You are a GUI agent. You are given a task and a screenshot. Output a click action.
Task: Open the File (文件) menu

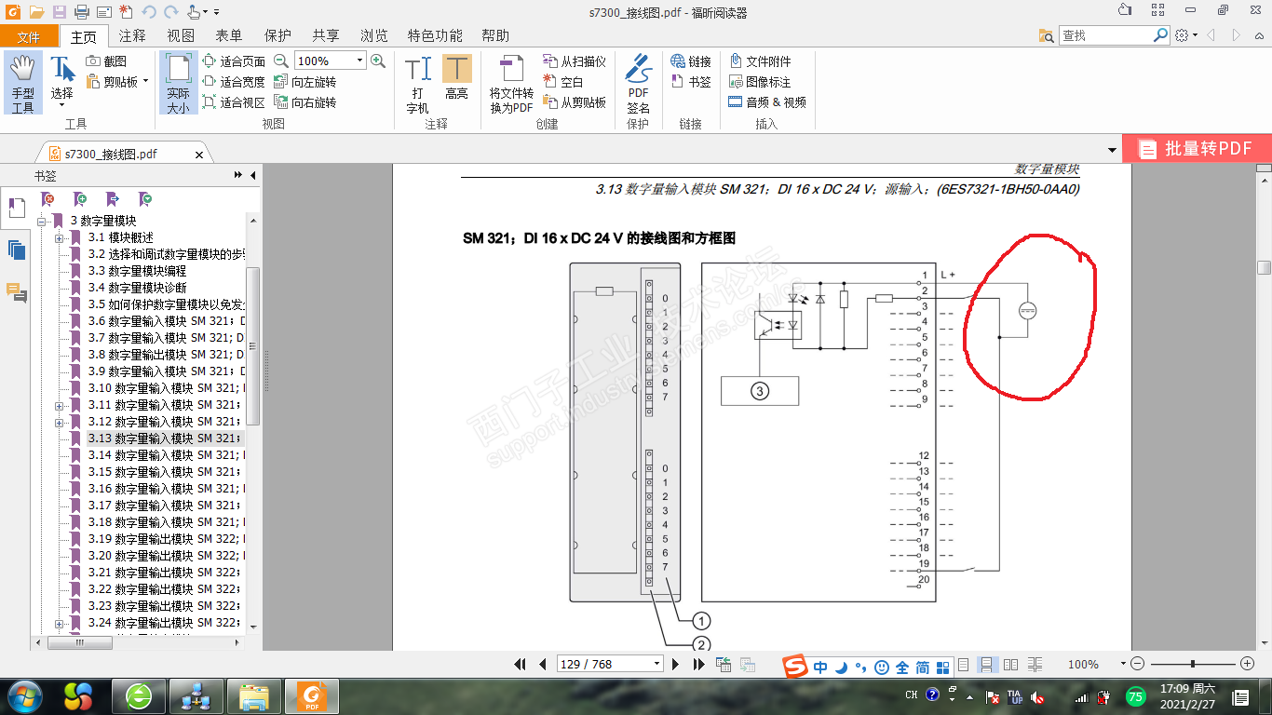[x=29, y=36]
